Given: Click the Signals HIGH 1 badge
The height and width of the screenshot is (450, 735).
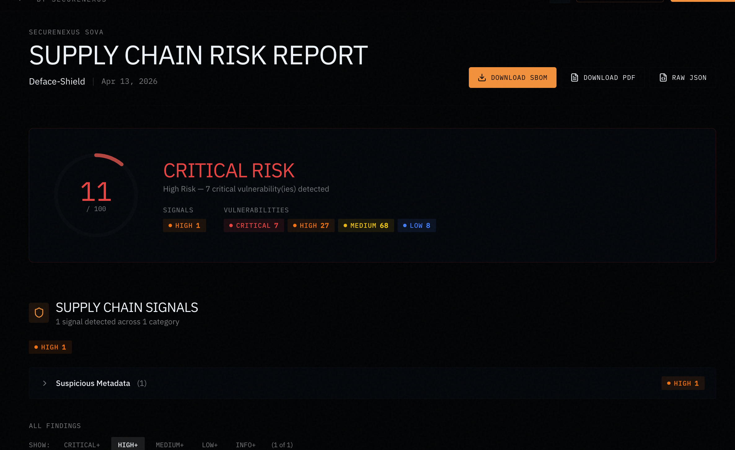Looking at the screenshot, I should pos(184,226).
